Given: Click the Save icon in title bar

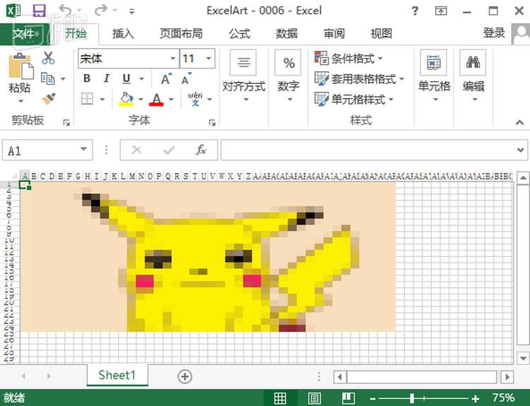Looking at the screenshot, I should tap(39, 11).
